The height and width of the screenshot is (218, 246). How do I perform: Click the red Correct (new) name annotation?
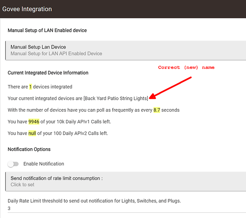pos(186,68)
